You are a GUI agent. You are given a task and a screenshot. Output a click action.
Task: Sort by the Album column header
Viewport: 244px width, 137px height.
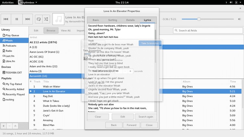click(x=187, y=82)
